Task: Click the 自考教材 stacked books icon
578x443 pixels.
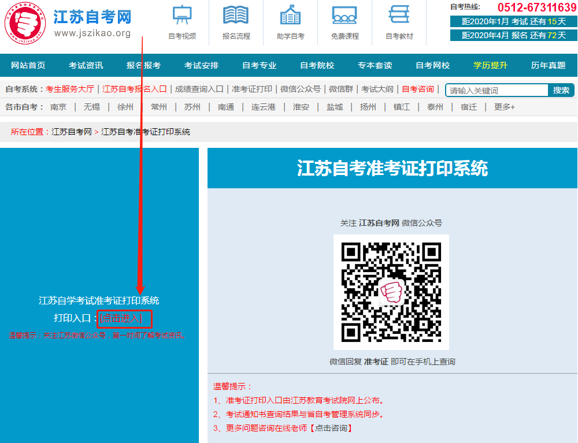Action: 399,16
